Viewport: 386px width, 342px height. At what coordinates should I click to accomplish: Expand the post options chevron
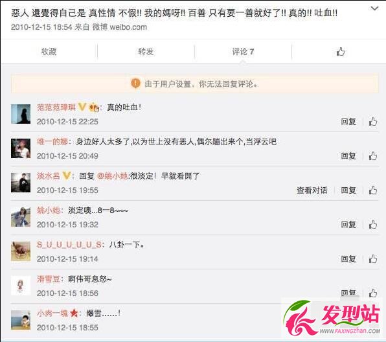click(x=375, y=8)
